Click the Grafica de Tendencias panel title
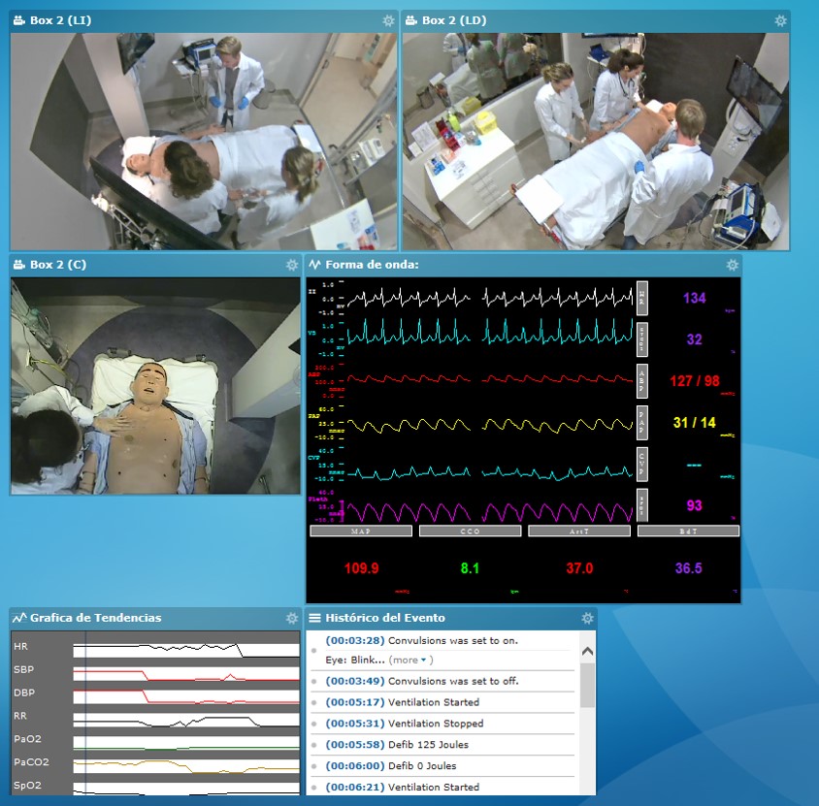The height and width of the screenshot is (806, 819). (x=96, y=618)
